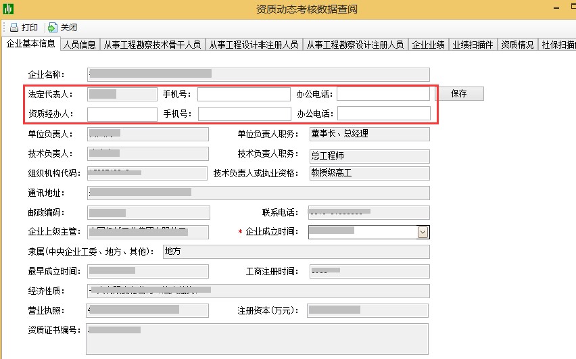Switch to the 业绩扫描件 tab
This screenshot has width=576, height=359.
[473, 45]
